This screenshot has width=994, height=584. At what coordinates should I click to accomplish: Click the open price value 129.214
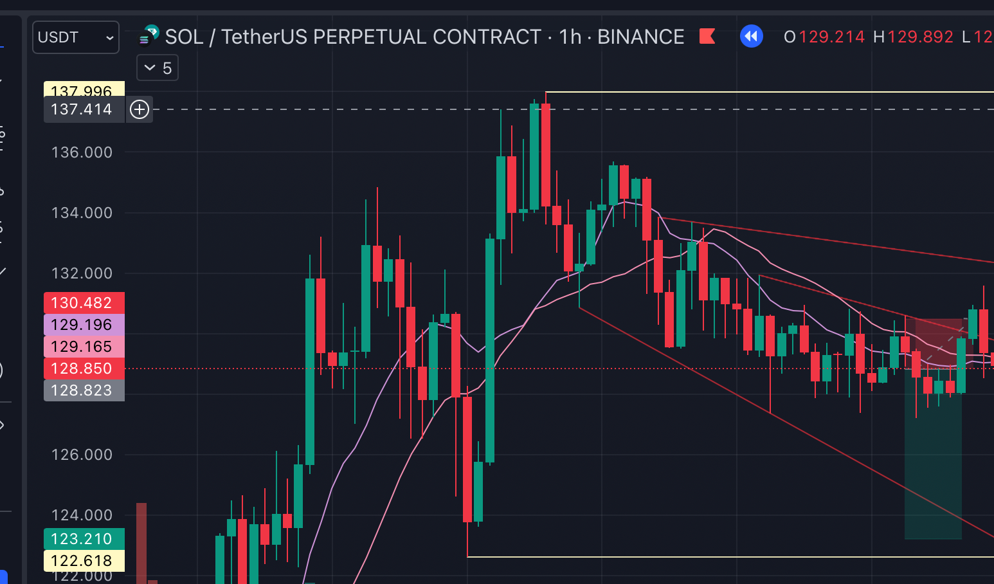tap(831, 37)
